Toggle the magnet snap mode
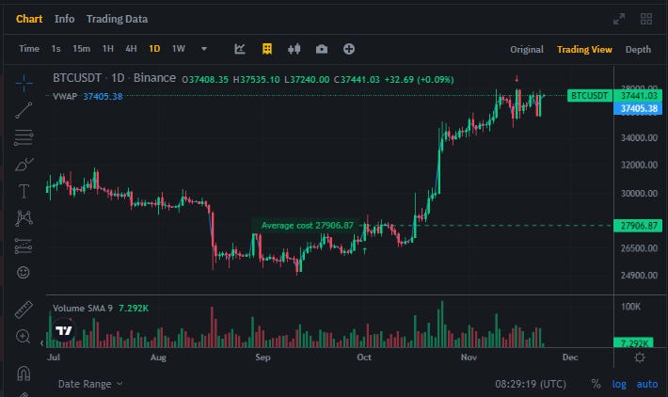Image resolution: width=668 pixels, height=397 pixels. pos(24,373)
